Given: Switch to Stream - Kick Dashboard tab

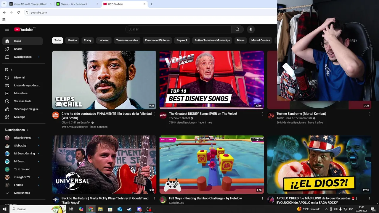Looking at the screenshot, I should tap(77, 4).
